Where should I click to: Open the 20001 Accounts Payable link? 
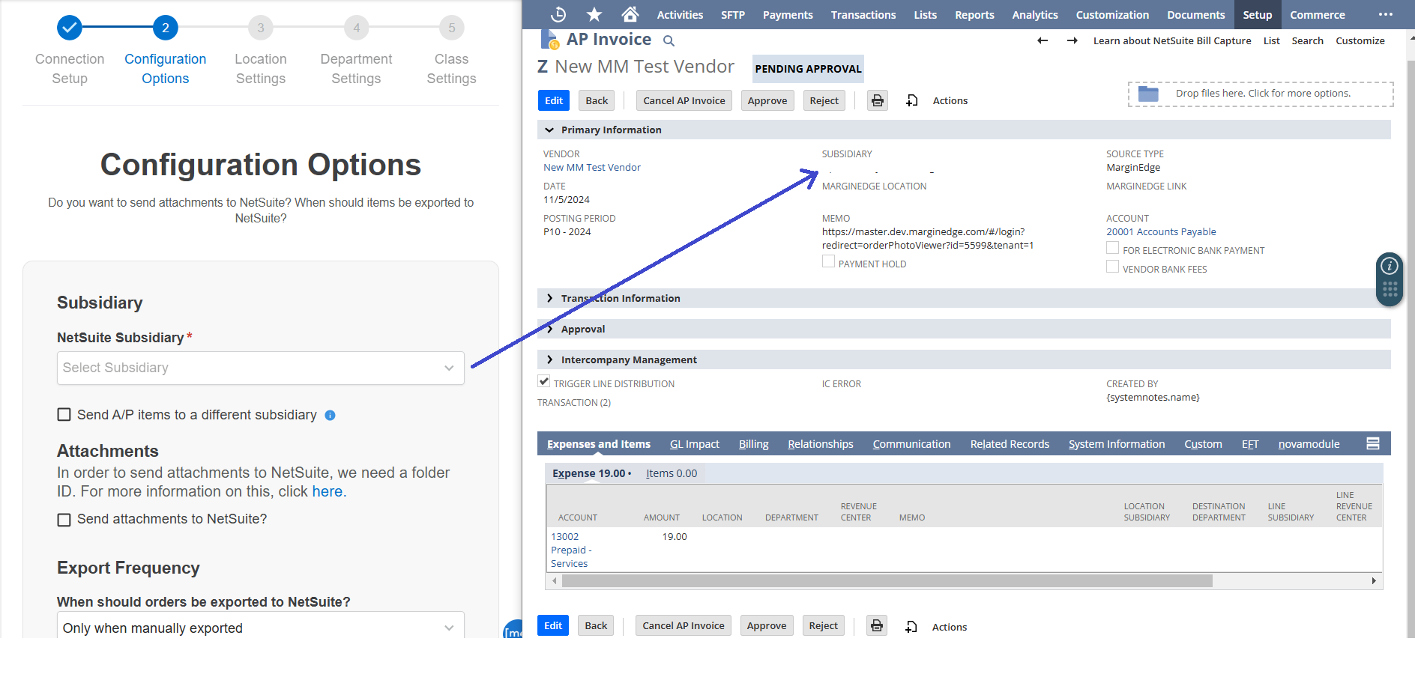coord(1161,232)
